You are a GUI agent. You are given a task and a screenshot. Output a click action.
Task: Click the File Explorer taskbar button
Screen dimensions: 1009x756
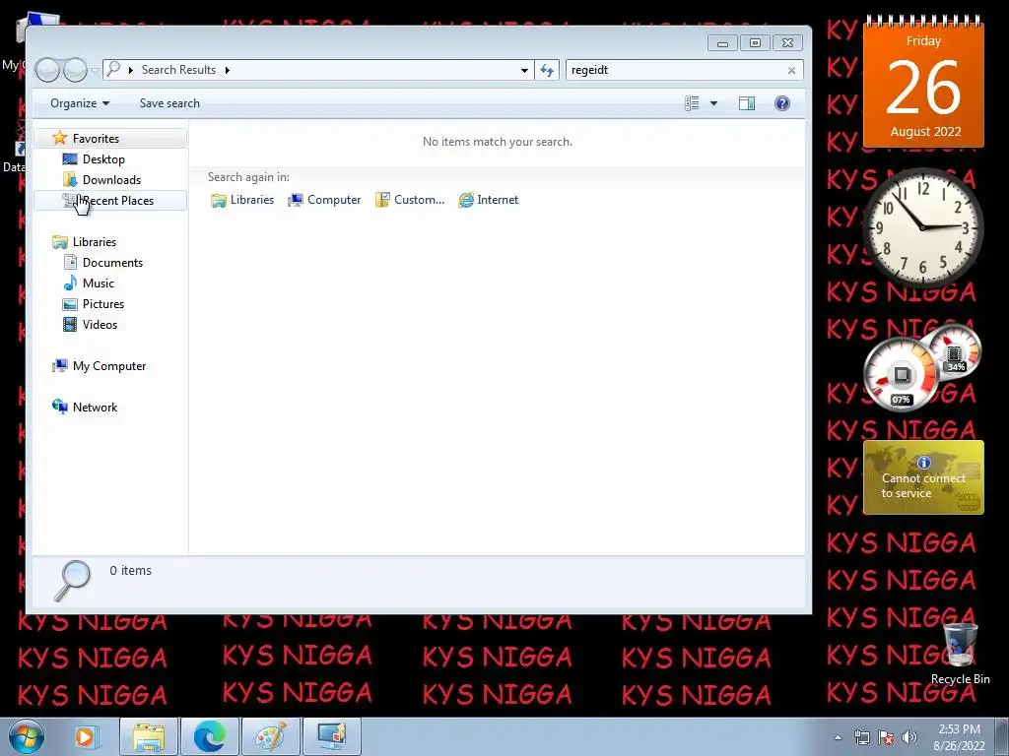(149, 736)
